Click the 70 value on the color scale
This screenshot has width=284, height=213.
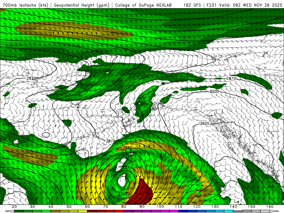[x=105, y=207]
